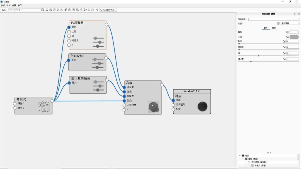Click the material 名称 field in toolbar
Image resolution: width=301 pixels, height=169 pixels.
click(24, 10)
